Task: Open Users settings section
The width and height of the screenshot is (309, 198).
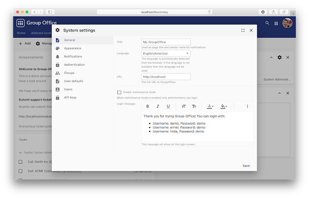Action: (x=83, y=89)
